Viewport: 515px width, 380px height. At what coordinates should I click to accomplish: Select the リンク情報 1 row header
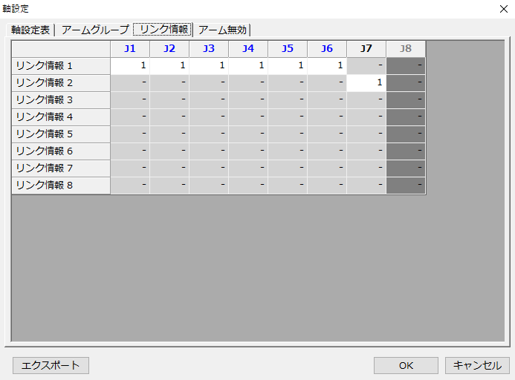[61, 65]
